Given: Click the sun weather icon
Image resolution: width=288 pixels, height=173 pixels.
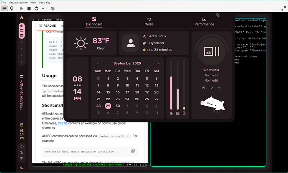Looking at the screenshot, I should pos(81,43).
